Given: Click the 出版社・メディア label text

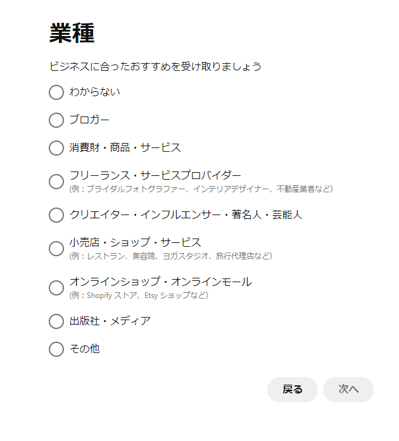Looking at the screenshot, I should [110, 321].
